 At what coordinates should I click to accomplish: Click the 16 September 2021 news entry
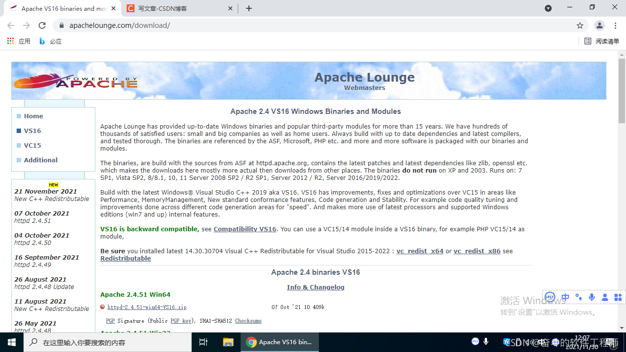[46, 261]
